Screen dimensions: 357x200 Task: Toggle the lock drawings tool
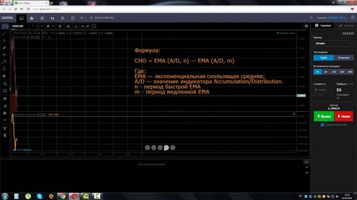(x=4, y=113)
